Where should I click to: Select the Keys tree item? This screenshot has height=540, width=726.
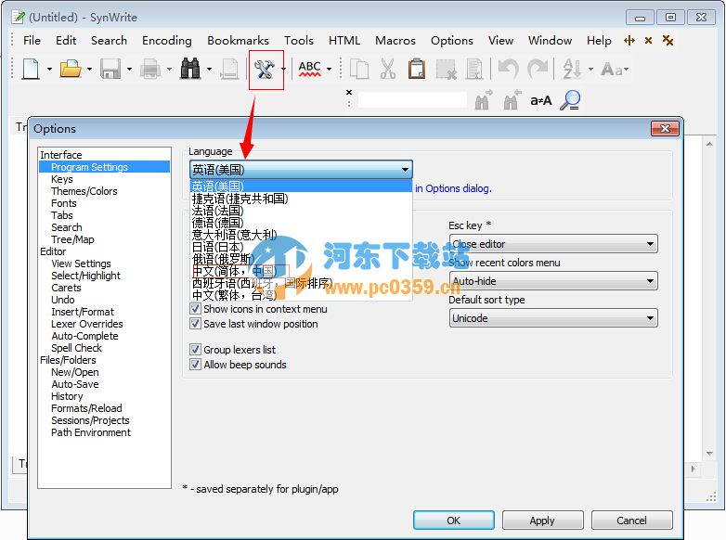pos(62,179)
